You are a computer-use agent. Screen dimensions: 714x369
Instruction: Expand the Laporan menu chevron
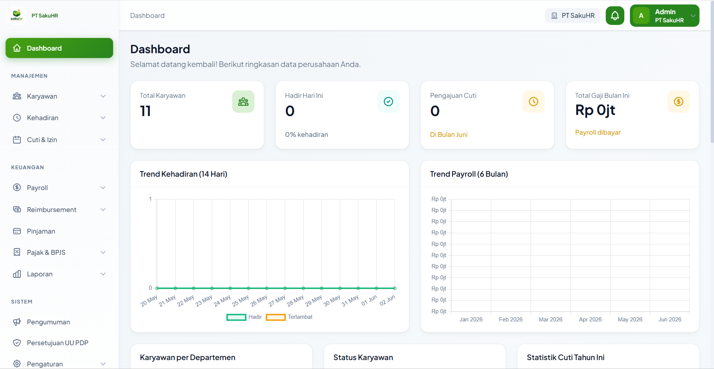103,274
